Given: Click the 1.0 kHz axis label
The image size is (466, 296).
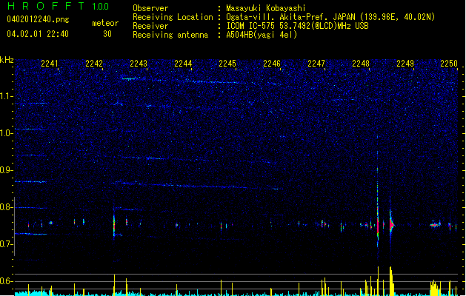Looking at the screenshot, I should pyautogui.click(x=7, y=133).
